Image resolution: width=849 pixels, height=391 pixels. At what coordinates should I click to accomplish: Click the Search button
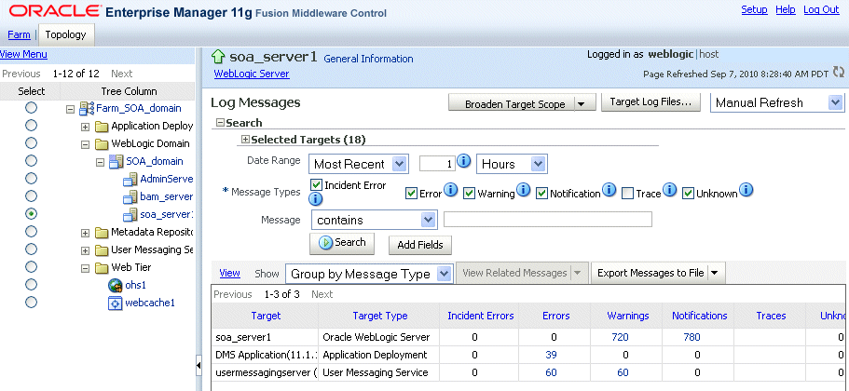(343, 243)
